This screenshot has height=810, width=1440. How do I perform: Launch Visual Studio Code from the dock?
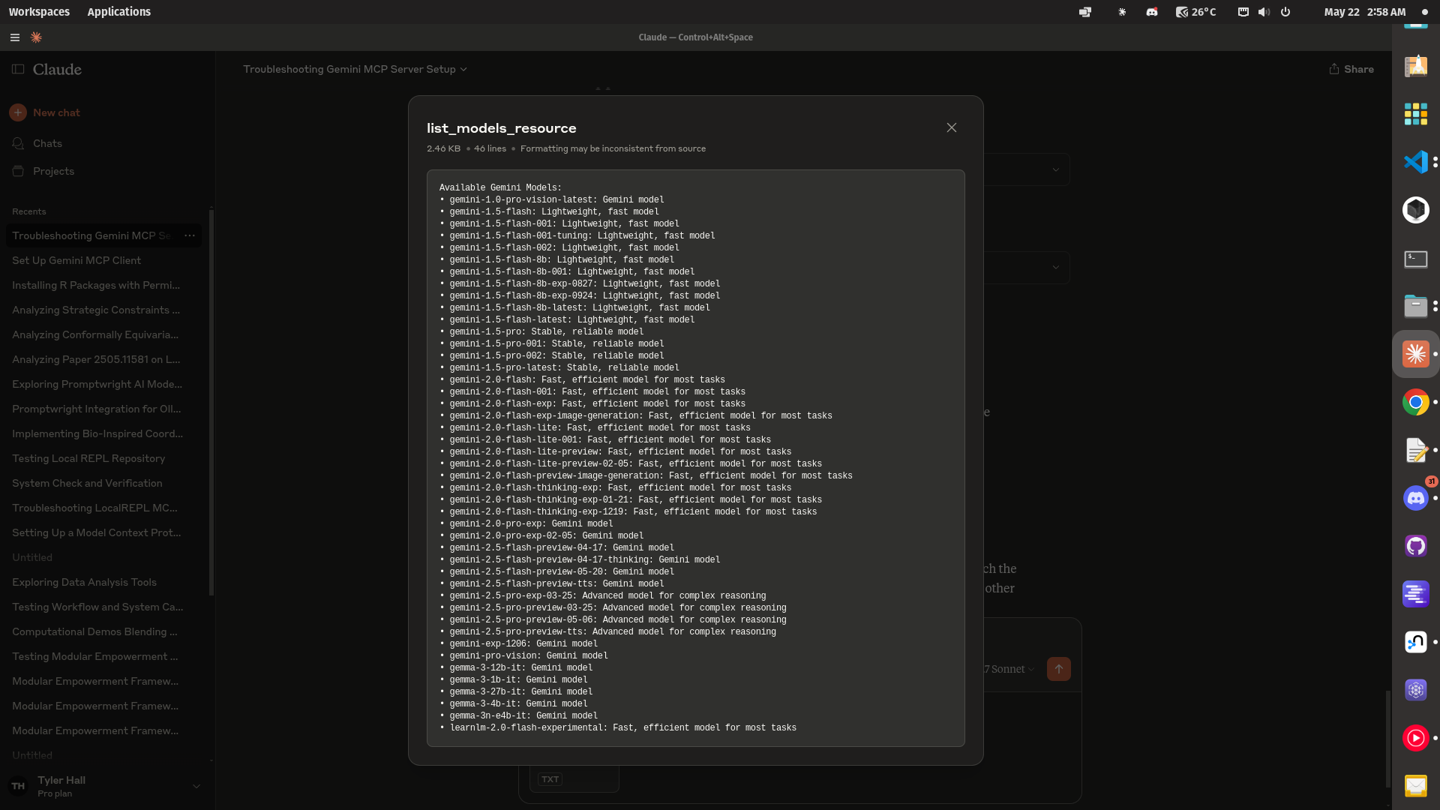click(1415, 162)
